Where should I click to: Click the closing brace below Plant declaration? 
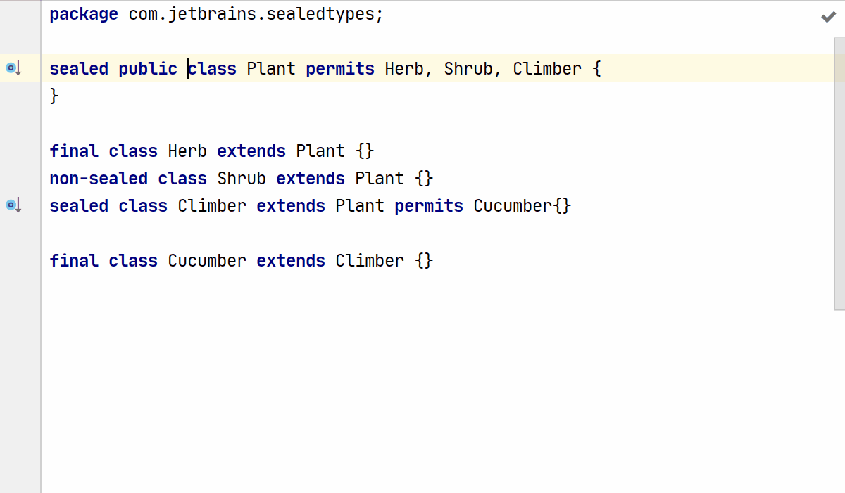click(54, 96)
